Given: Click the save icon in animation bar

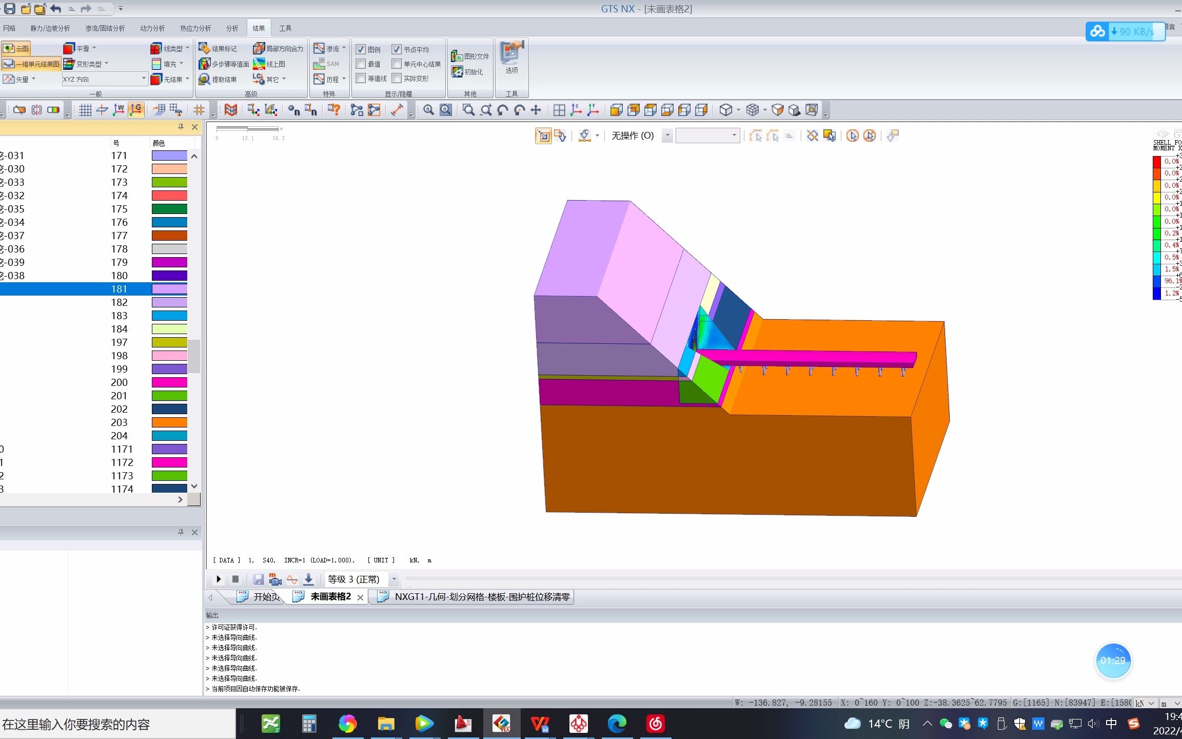Looking at the screenshot, I should [x=258, y=579].
